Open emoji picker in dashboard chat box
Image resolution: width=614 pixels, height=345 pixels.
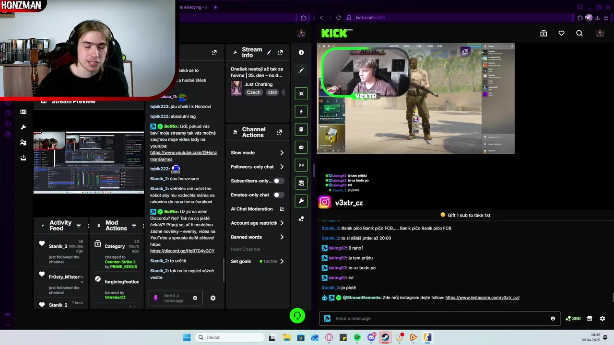[x=195, y=298]
